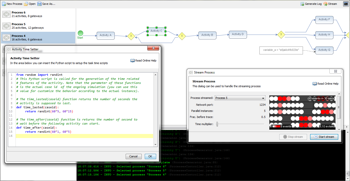350x181 pixels.
Task: Click the Time multiplier slider handle
Action: tap(217, 124)
